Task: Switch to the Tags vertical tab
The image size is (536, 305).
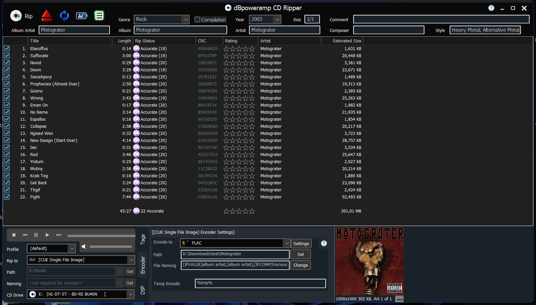Action: pyautogui.click(x=143, y=239)
